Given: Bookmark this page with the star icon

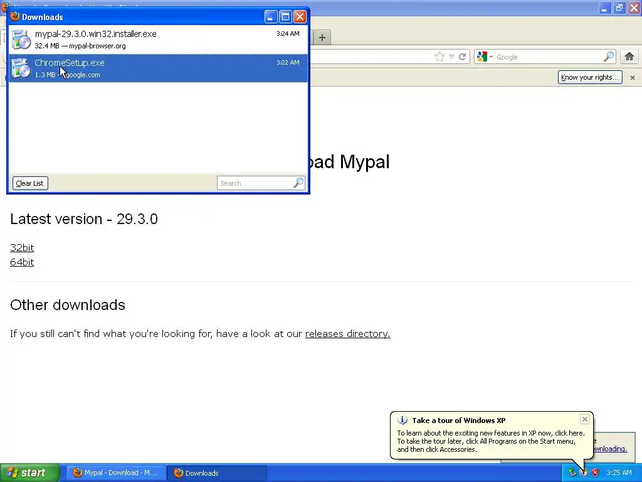Looking at the screenshot, I should tap(439, 57).
